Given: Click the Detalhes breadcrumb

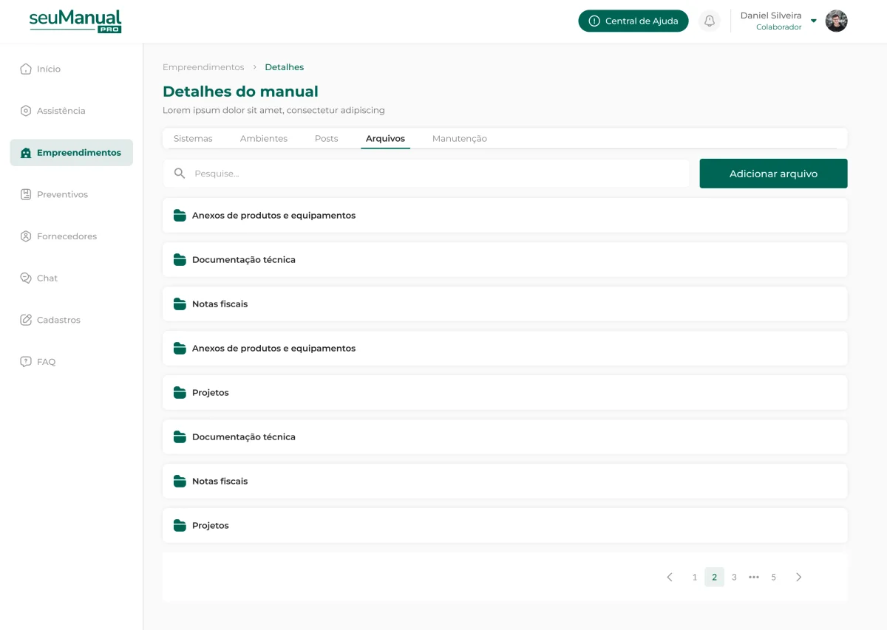Looking at the screenshot, I should 285,67.
